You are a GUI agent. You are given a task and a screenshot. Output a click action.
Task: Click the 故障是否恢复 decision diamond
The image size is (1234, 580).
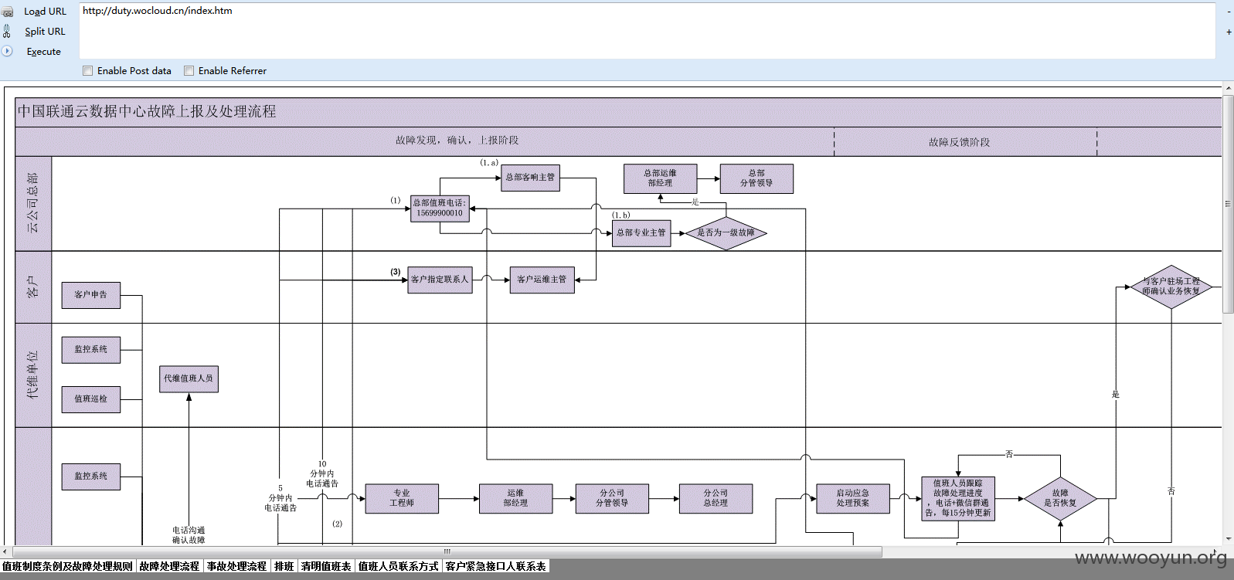[1060, 498]
